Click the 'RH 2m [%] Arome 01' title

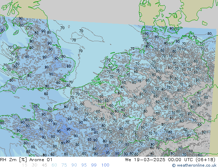point(26,160)
